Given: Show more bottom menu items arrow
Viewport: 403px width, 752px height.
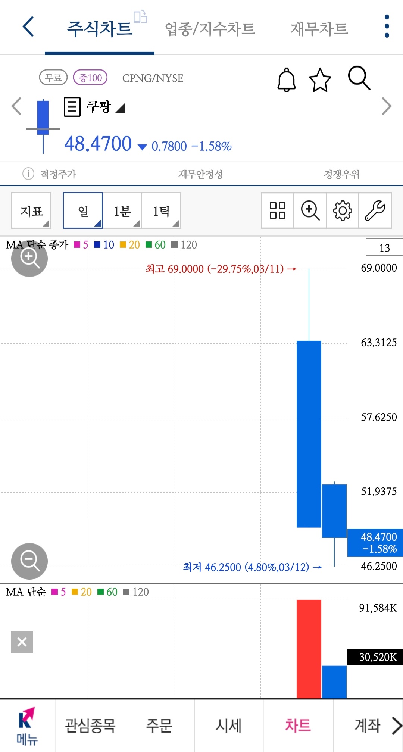Looking at the screenshot, I should point(397,726).
